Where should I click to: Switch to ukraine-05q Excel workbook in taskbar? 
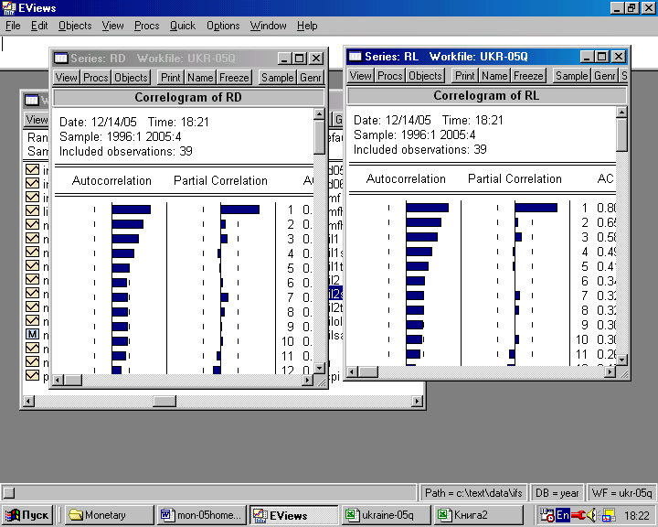pos(387,515)
